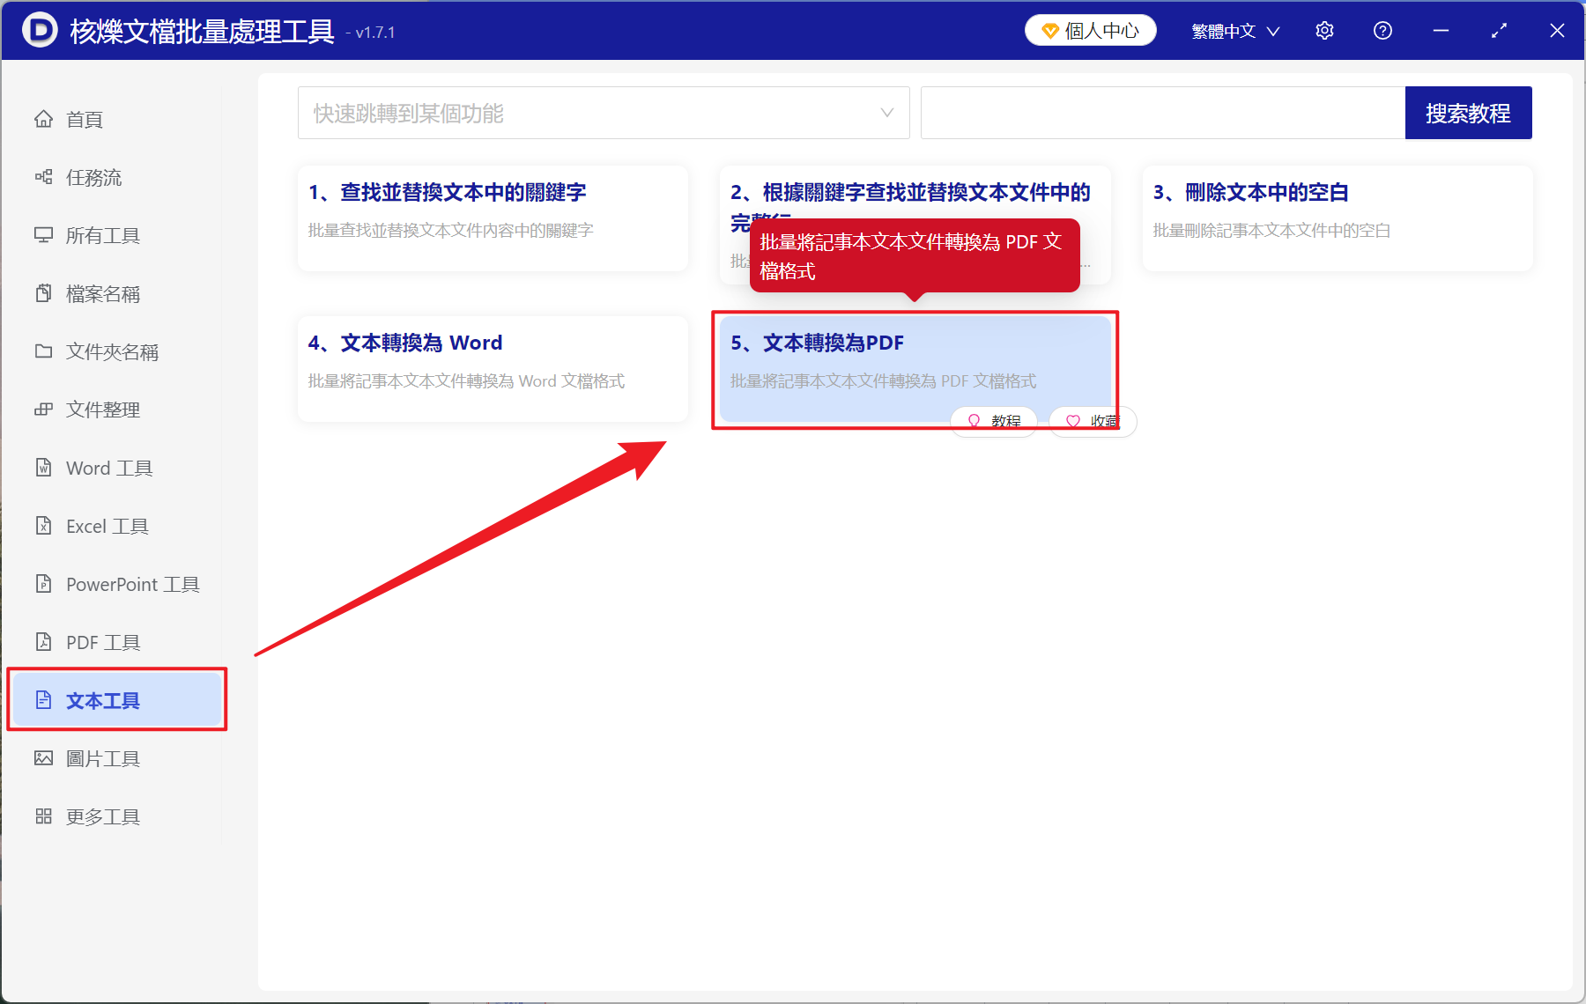This screenshot has height=1004, width=1586.
Task: Minimize the application window
Action: point(1441,31)
